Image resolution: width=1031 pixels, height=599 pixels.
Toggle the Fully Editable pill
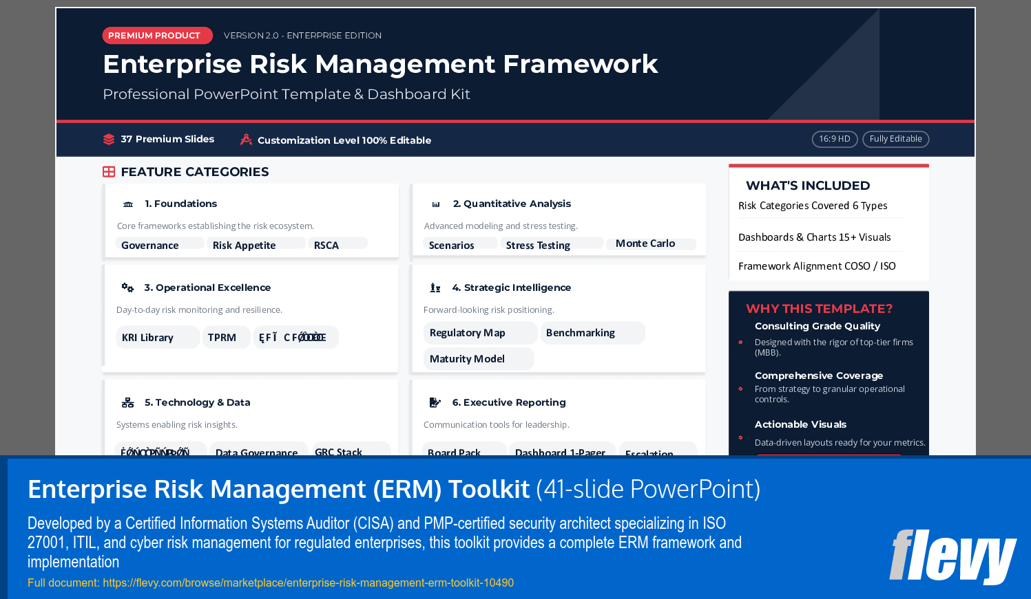(895, 138)
